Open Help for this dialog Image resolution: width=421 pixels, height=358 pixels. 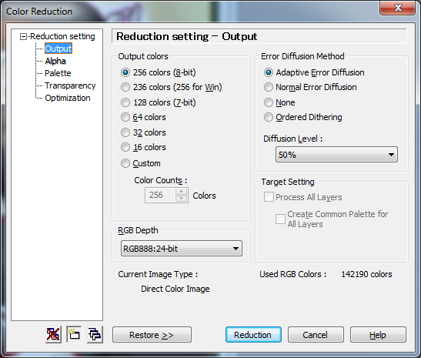click(x=378, y=335)
